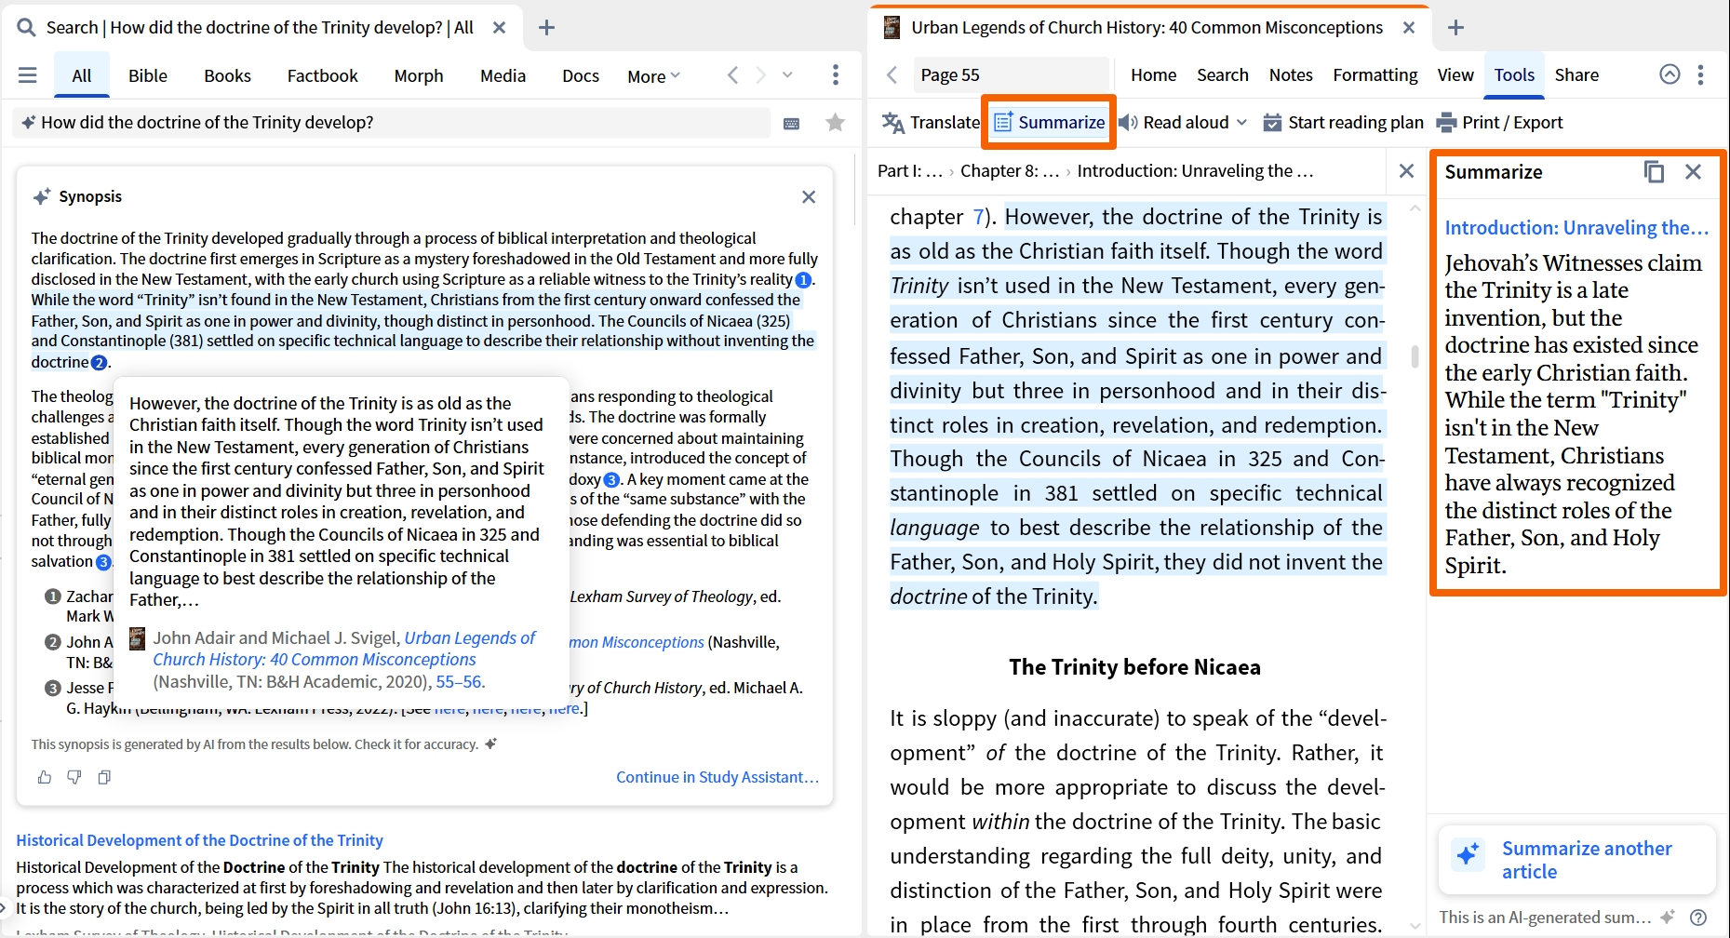Viewport: 1730px width, 938px height.
Task: Open the Introduction: Unraveling the… summary title link
Action: [1576, 228]
